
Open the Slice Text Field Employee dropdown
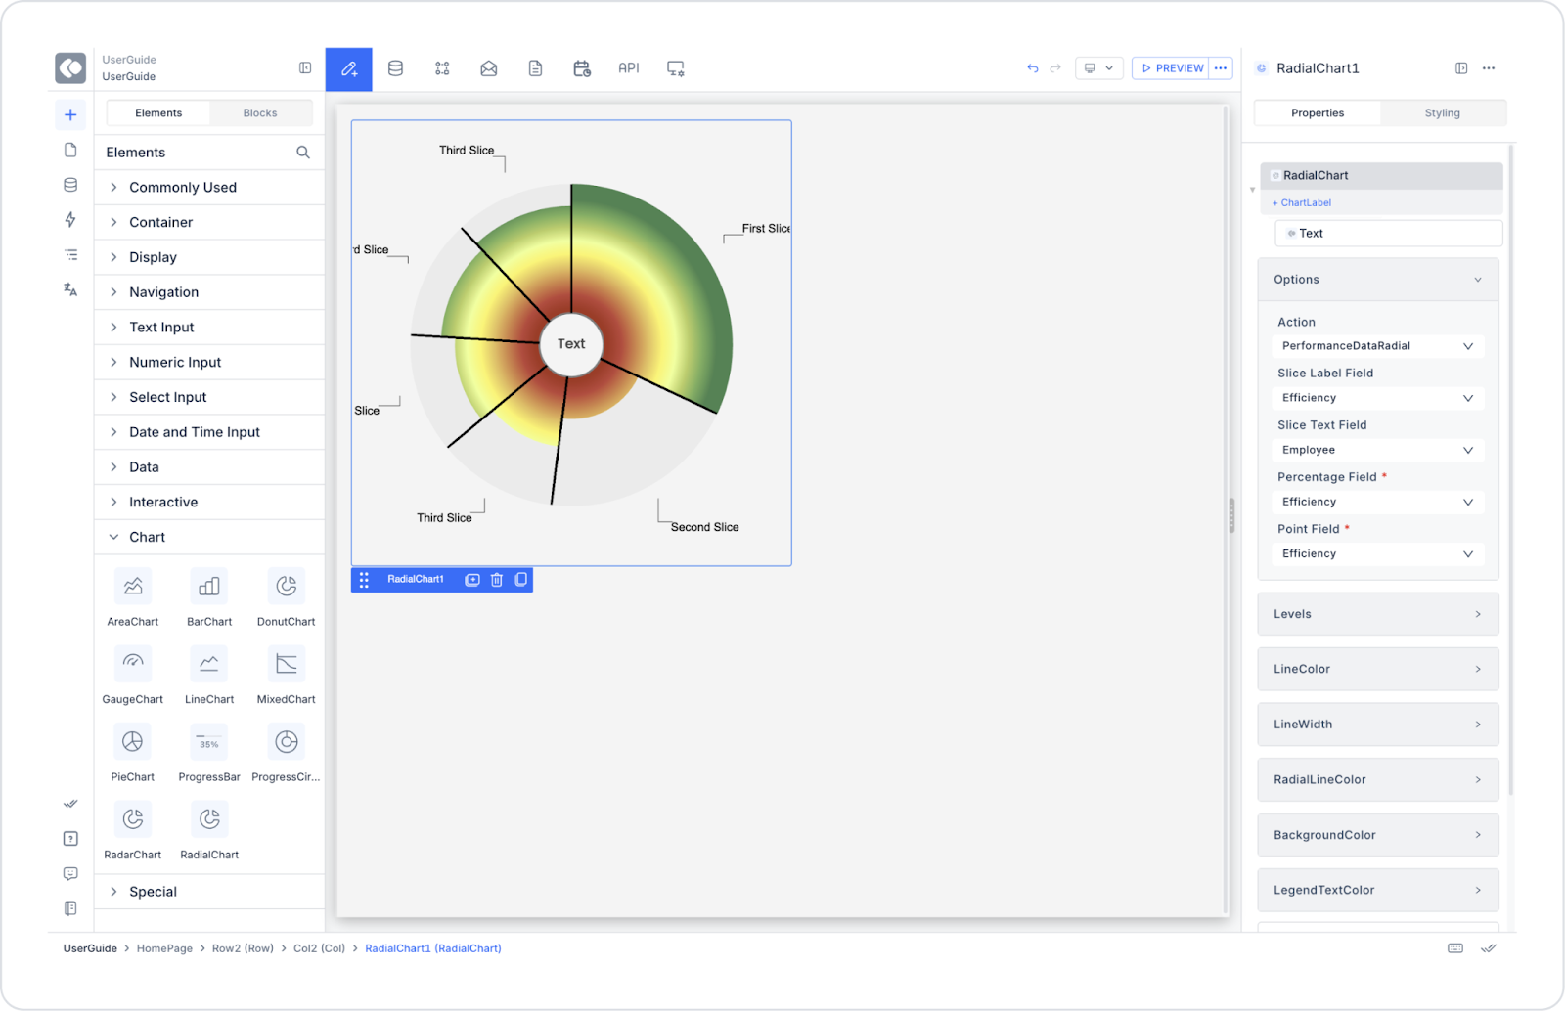coord(1378,450)
